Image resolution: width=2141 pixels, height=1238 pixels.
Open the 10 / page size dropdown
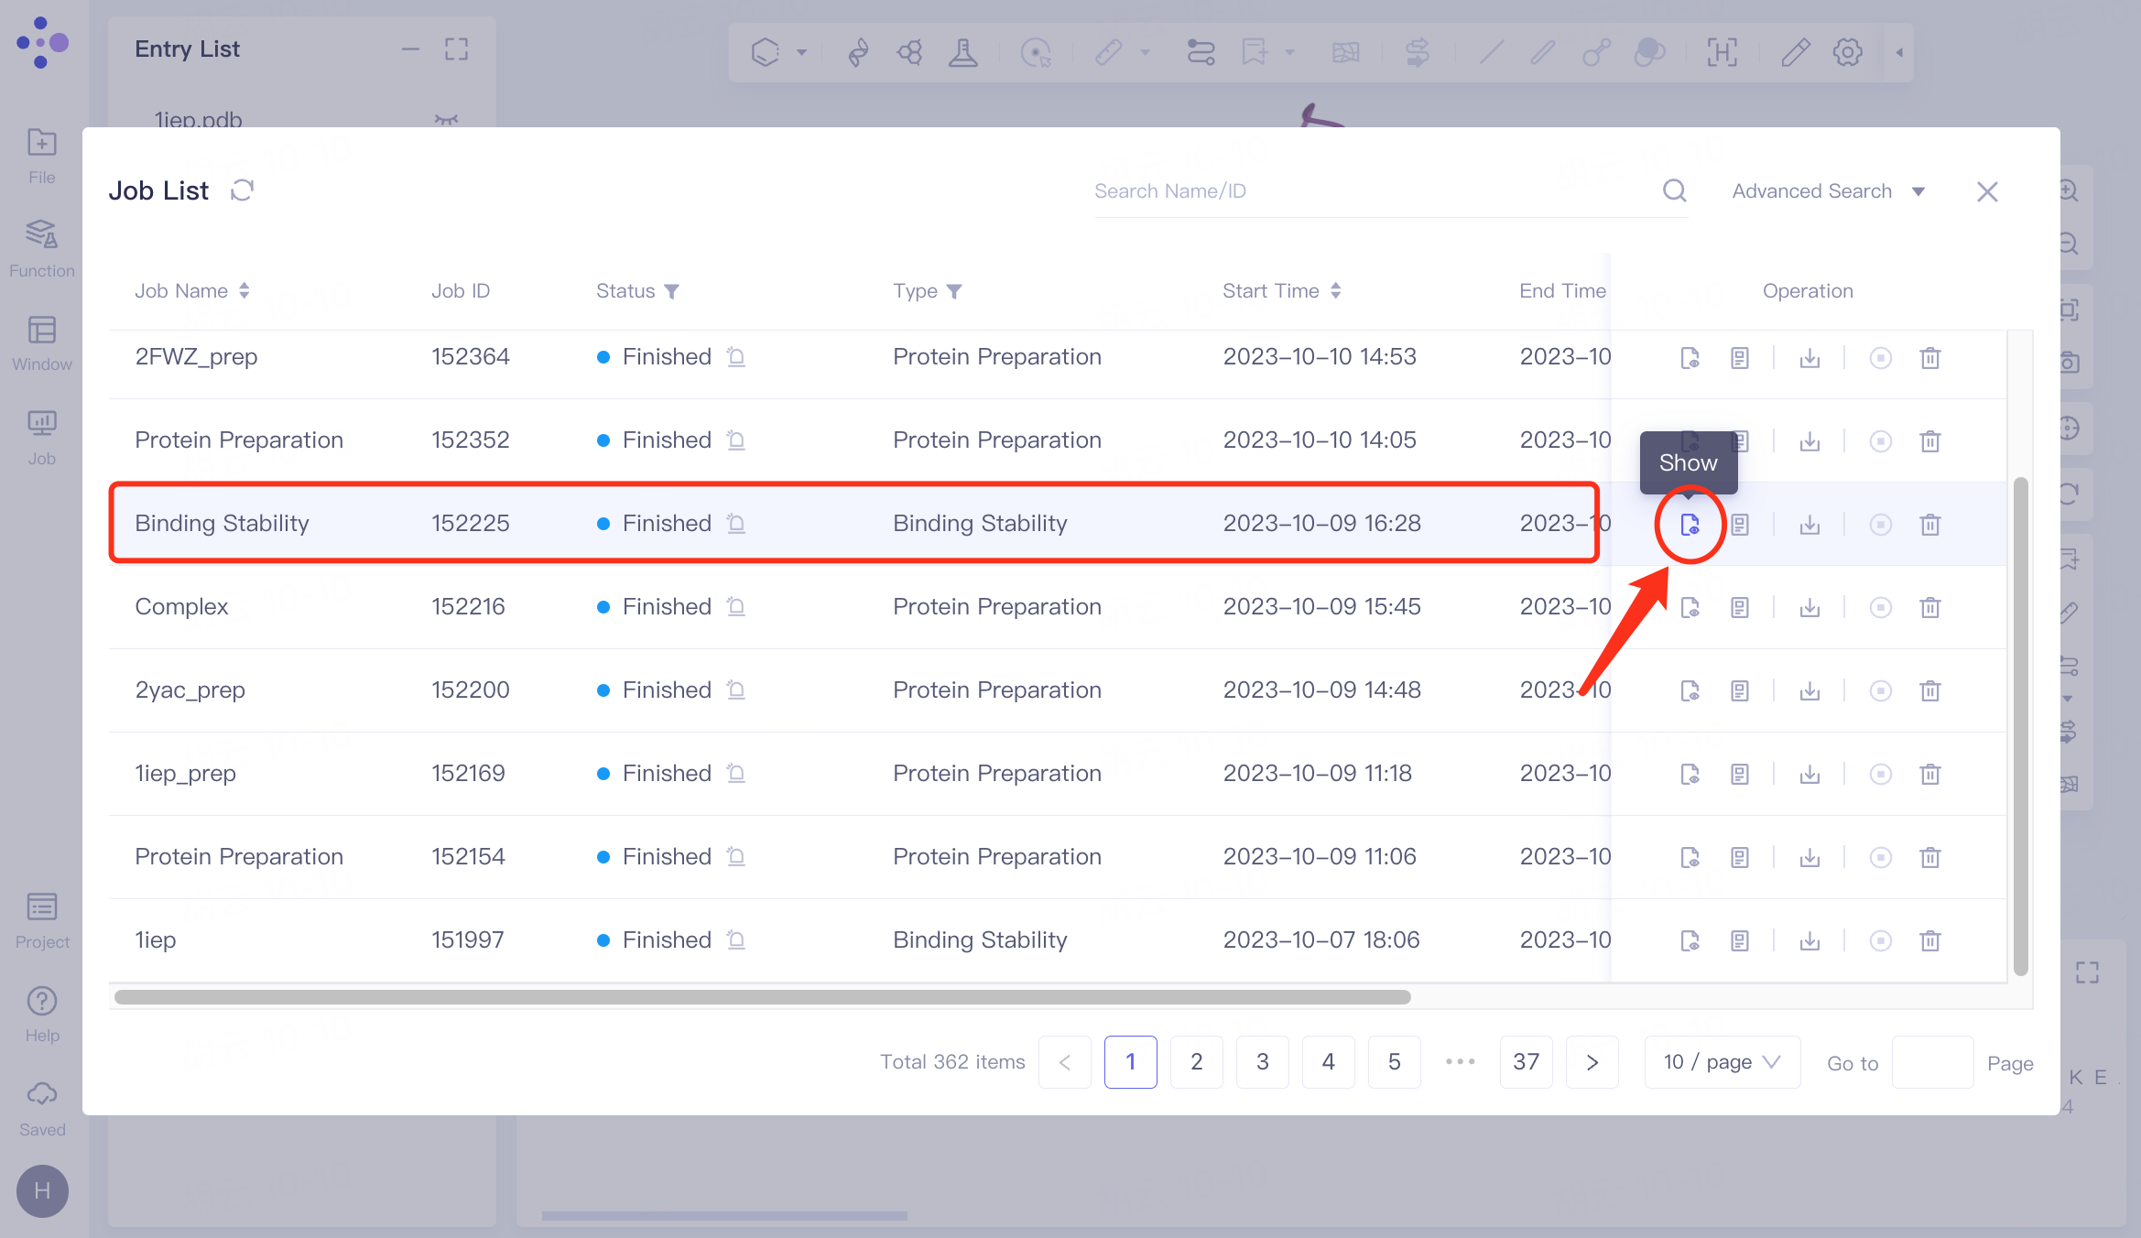coord(1722,1062)
